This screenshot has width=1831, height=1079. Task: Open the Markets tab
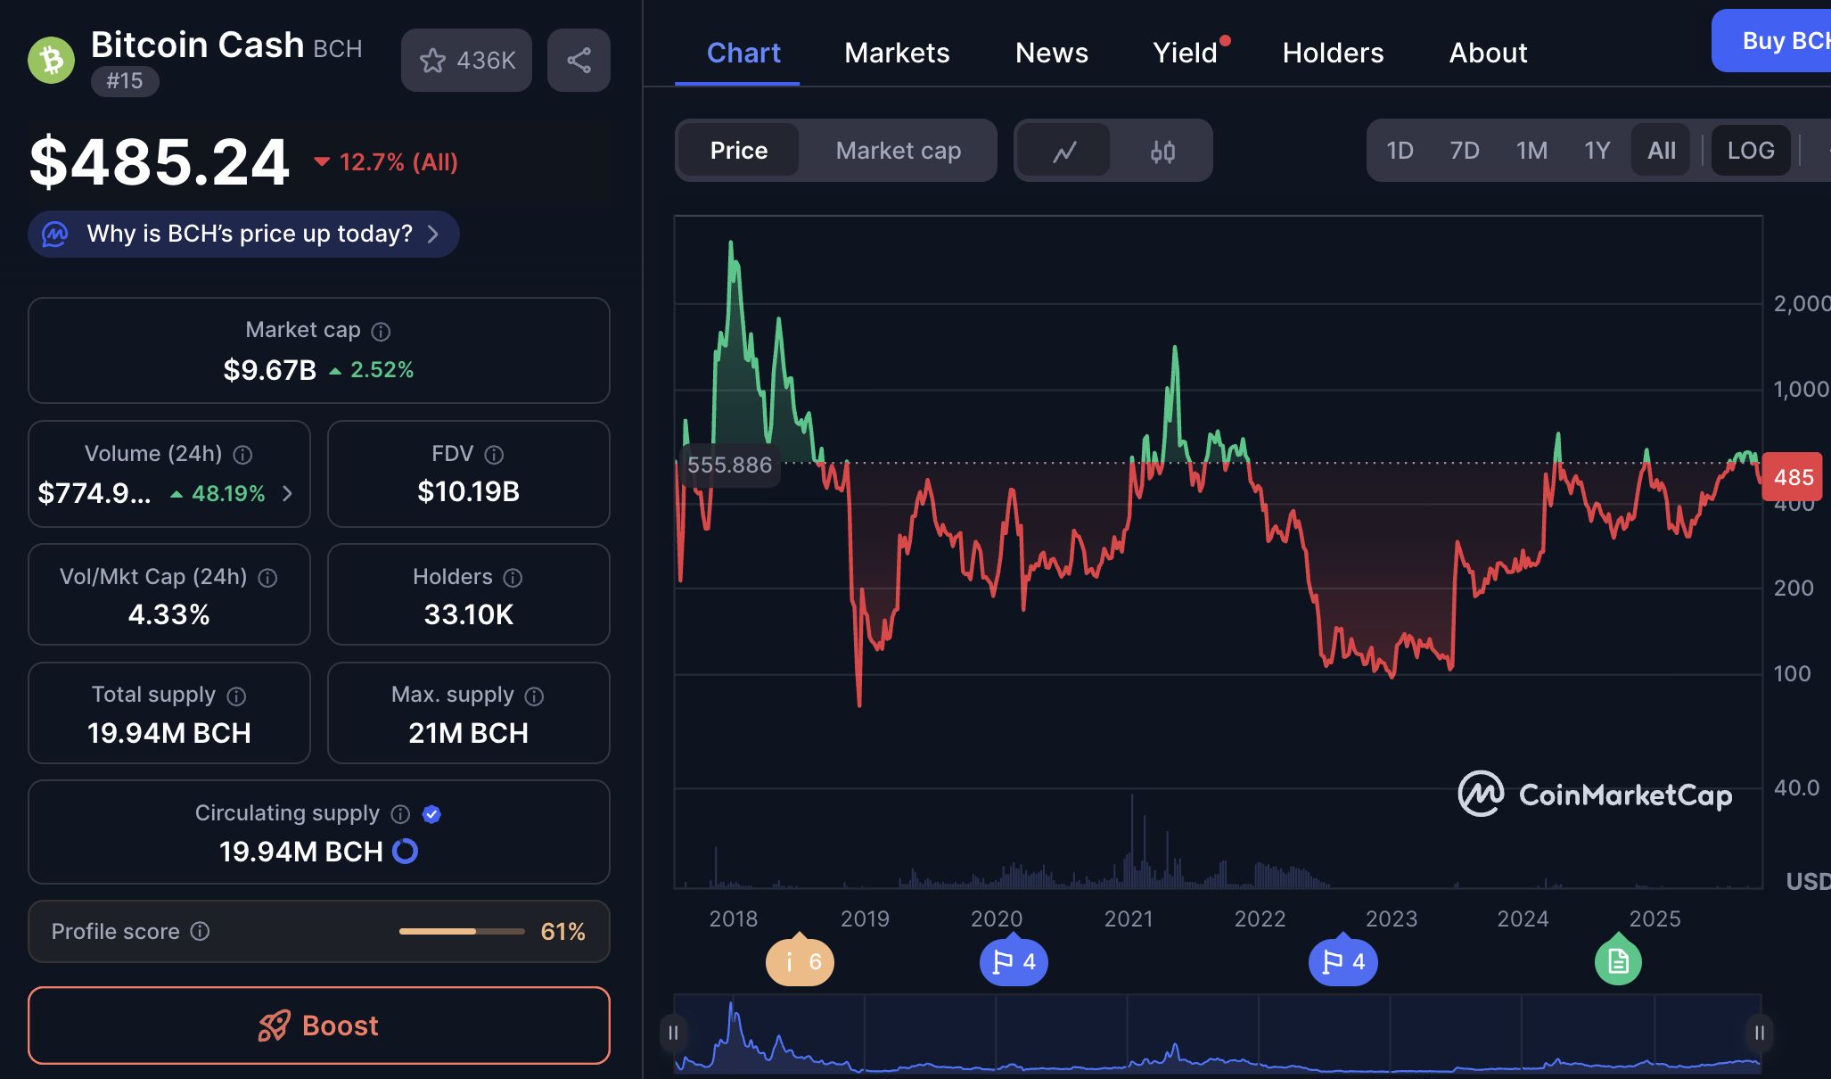pyautogui.click(x=897, y=53)
